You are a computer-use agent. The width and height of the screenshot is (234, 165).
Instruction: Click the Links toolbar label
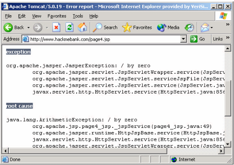(218, 39)
